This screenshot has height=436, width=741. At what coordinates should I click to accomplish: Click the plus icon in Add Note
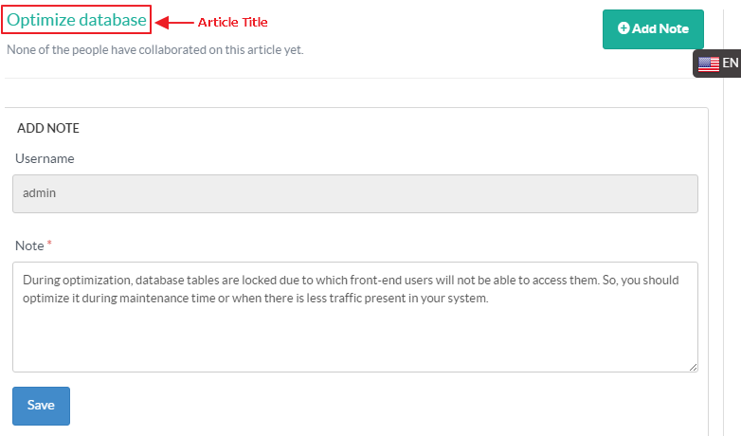pos(624,28)
